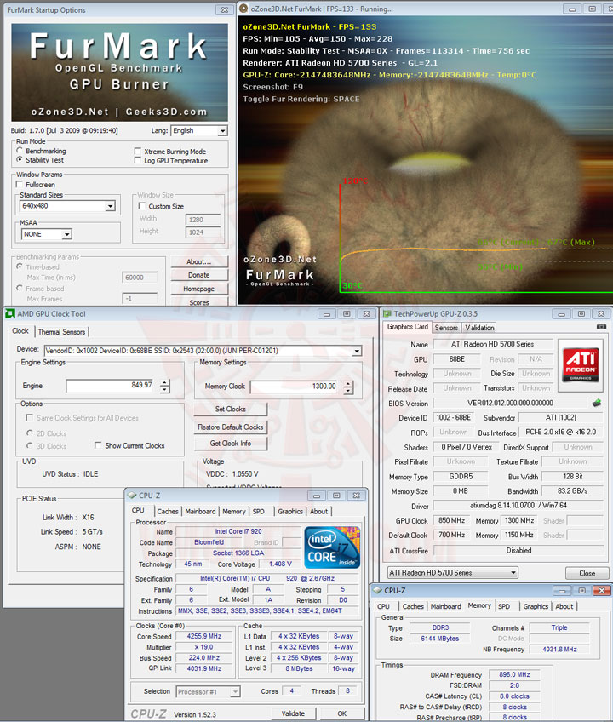Screen dimensions: 613x722
Task: Click the '896.0 MHz' DRAM frequency value
Action: pos(514,674)
